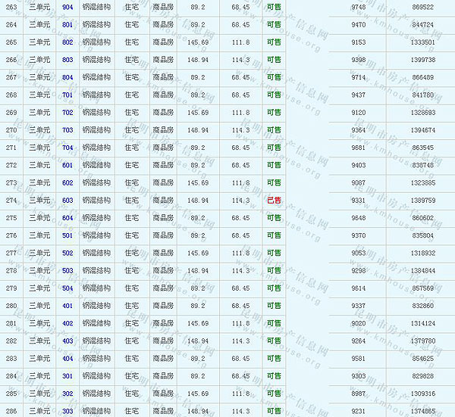Open sold unit room 603 link

click(x=67, y=201)
